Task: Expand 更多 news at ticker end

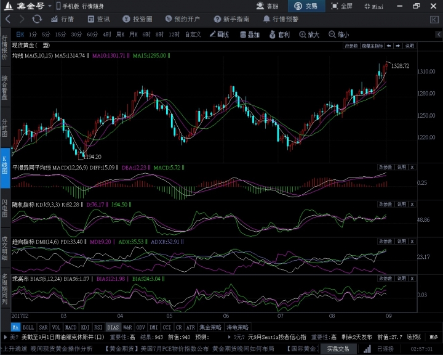Action: (434, 337)
